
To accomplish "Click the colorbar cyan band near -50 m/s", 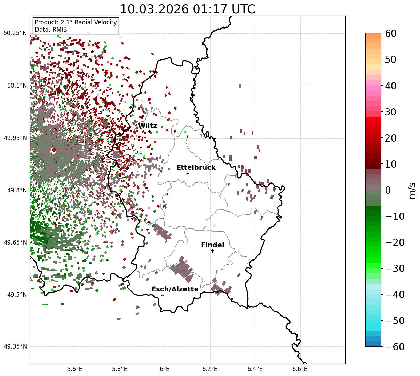I will tap(373, 320).
